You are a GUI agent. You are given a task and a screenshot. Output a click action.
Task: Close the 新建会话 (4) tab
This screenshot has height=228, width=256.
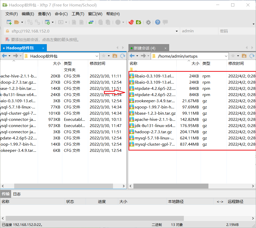pyautogui.click(x=165, y=48)
